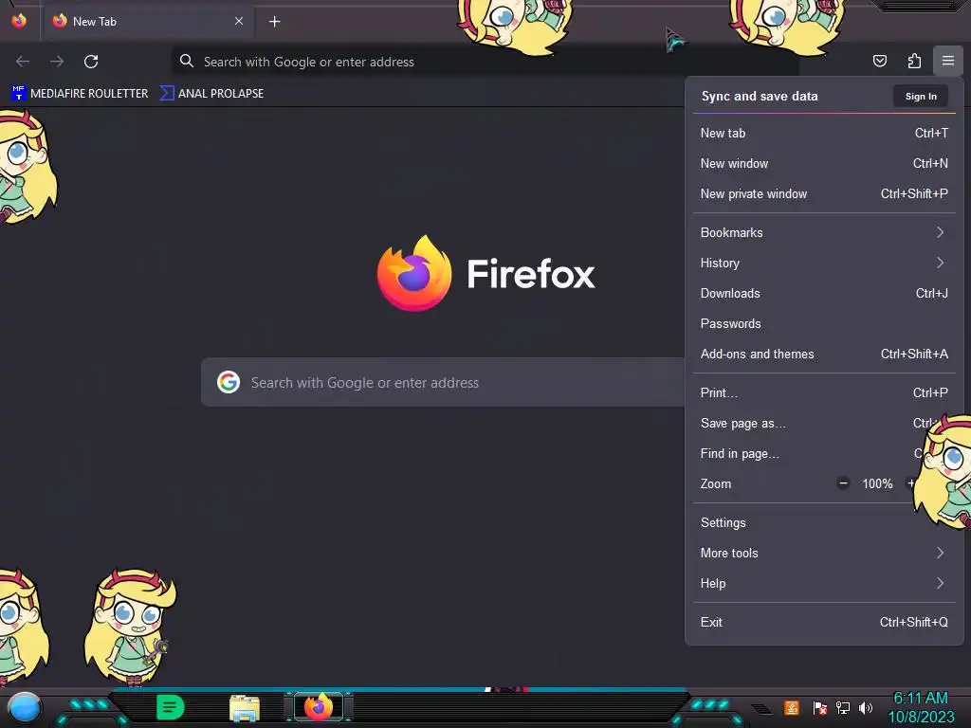Image resolution: width=971 pixels, height=728 pixels.
Task: Open Add-ons and themes
Action: coord(824,355)
